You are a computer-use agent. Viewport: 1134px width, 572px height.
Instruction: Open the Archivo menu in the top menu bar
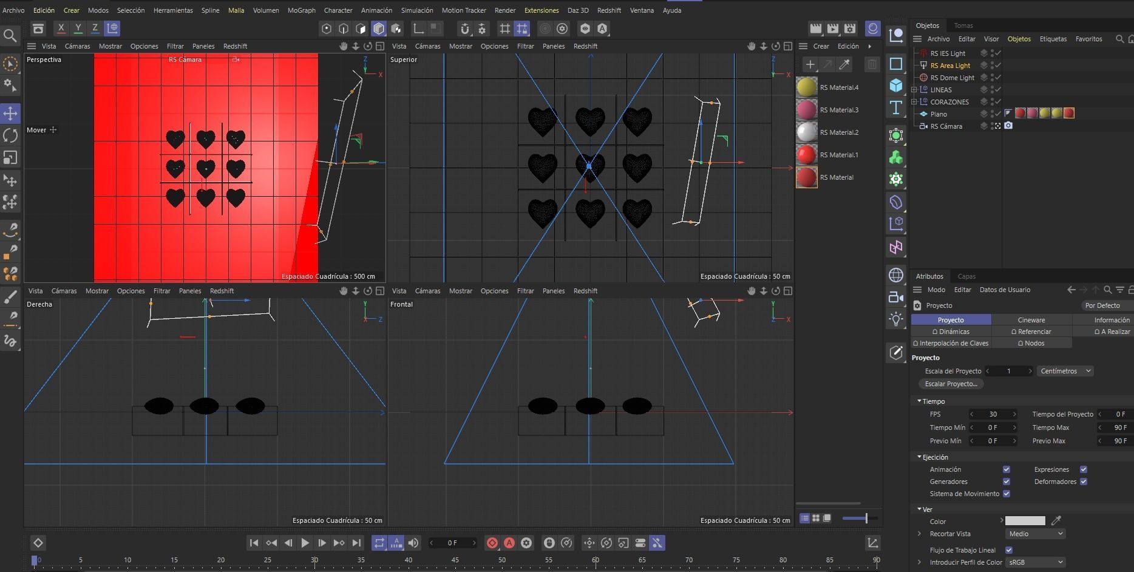pos(13,10)
